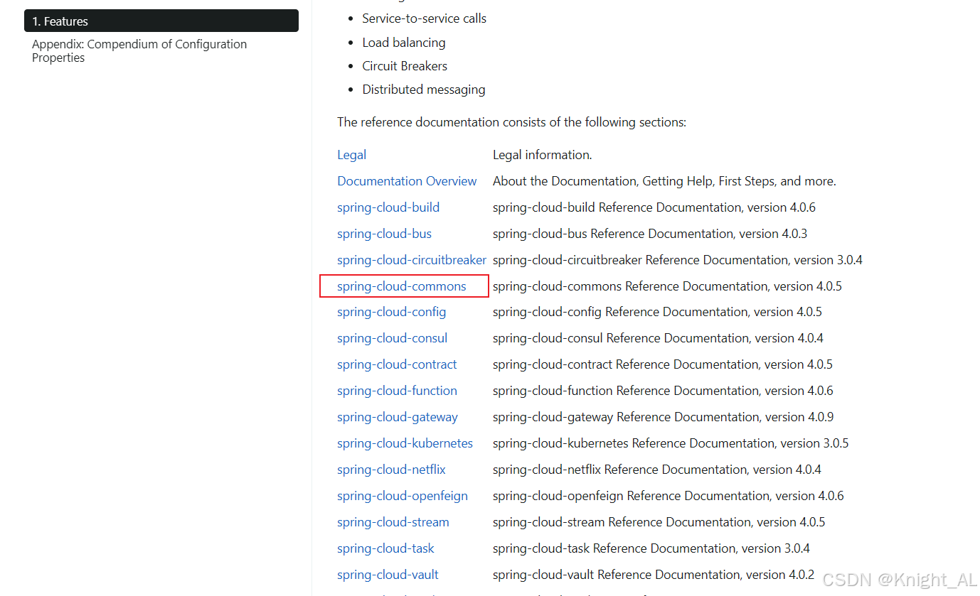Open the spring-cloud-gateway link
This screenshot has width=980, height=596.
[x=398, y=417]
